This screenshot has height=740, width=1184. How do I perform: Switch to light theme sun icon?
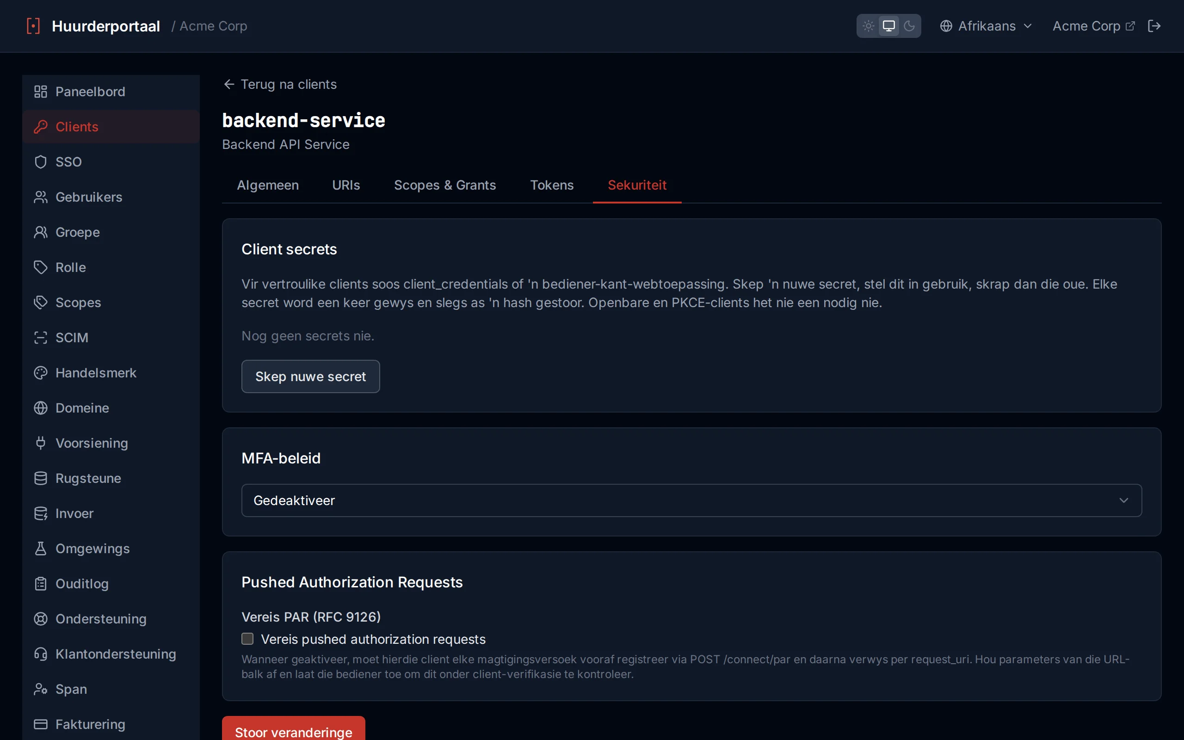coord(869,26)
